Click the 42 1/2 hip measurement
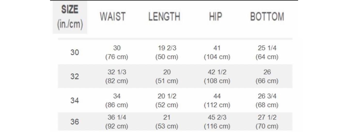 coord(217,72)
